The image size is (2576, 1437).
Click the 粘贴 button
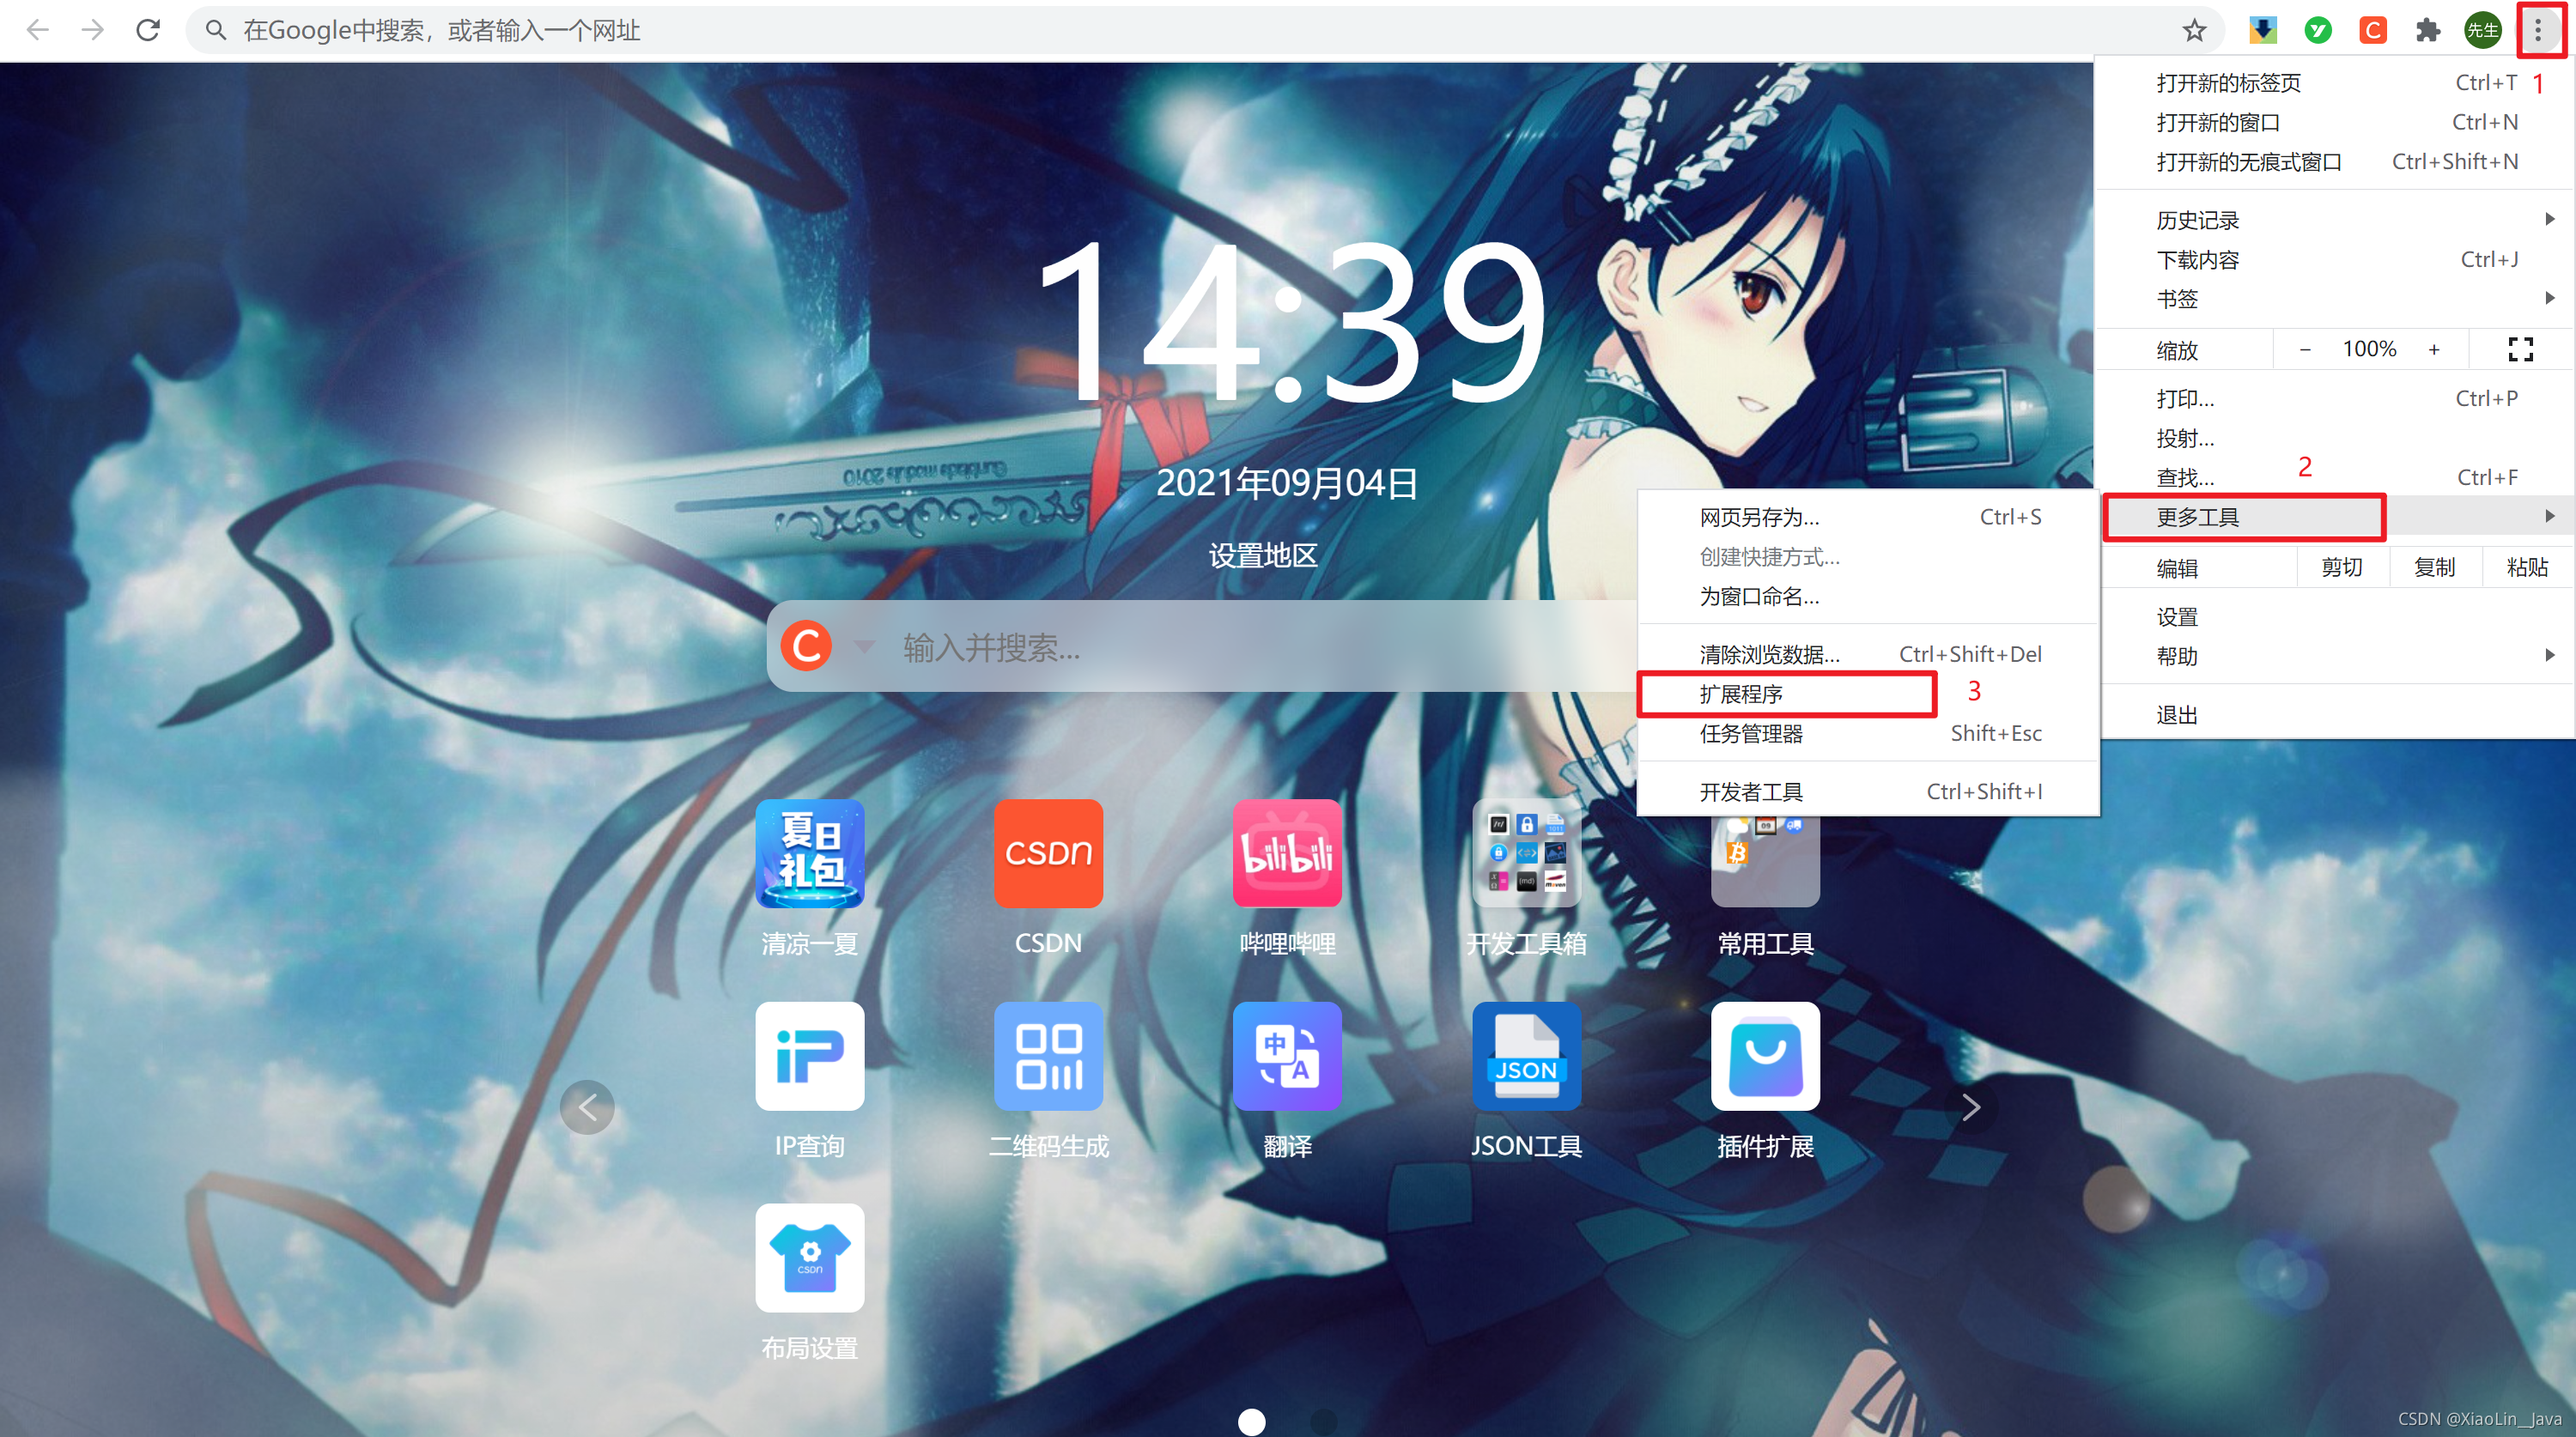click(2527, 567)
